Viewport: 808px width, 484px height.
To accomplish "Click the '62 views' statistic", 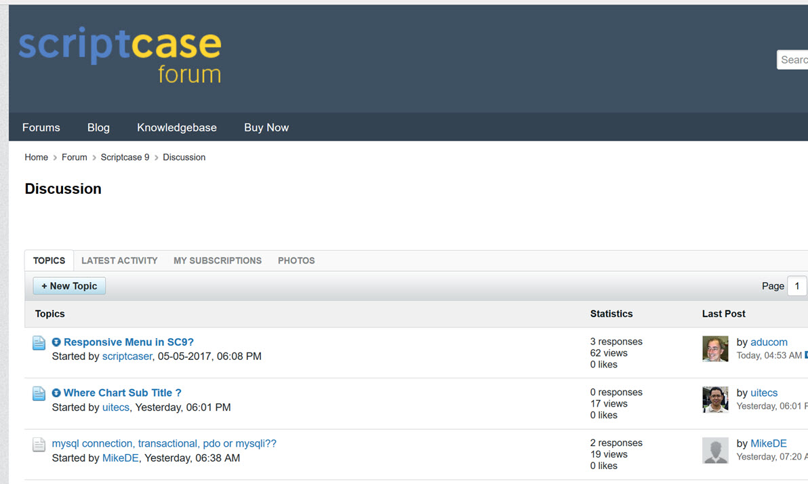I will 609,353.
